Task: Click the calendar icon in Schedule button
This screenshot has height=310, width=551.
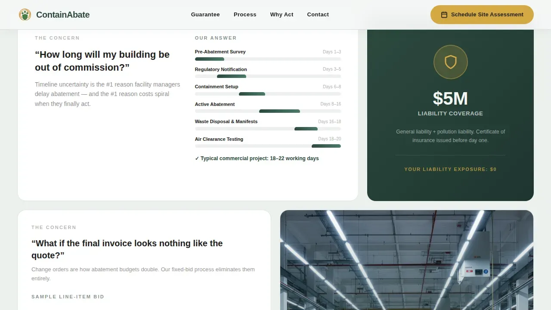Action: (444, 15)
